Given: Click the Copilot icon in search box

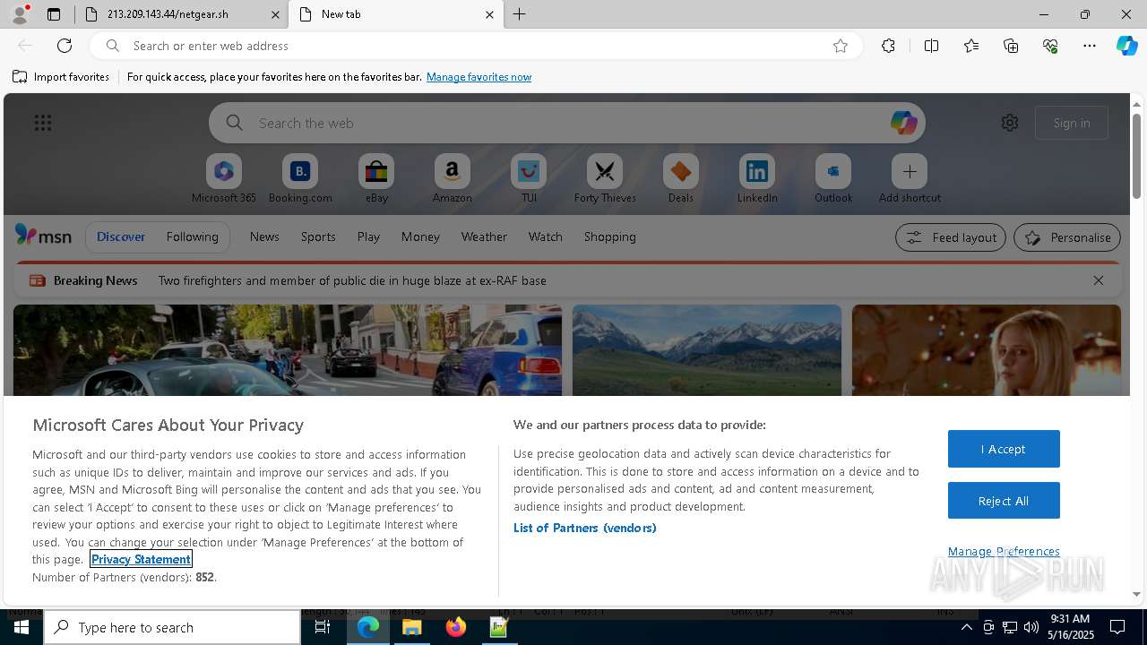Looking at the screenshot, I should pyautogui.click(x=903, y=123).
